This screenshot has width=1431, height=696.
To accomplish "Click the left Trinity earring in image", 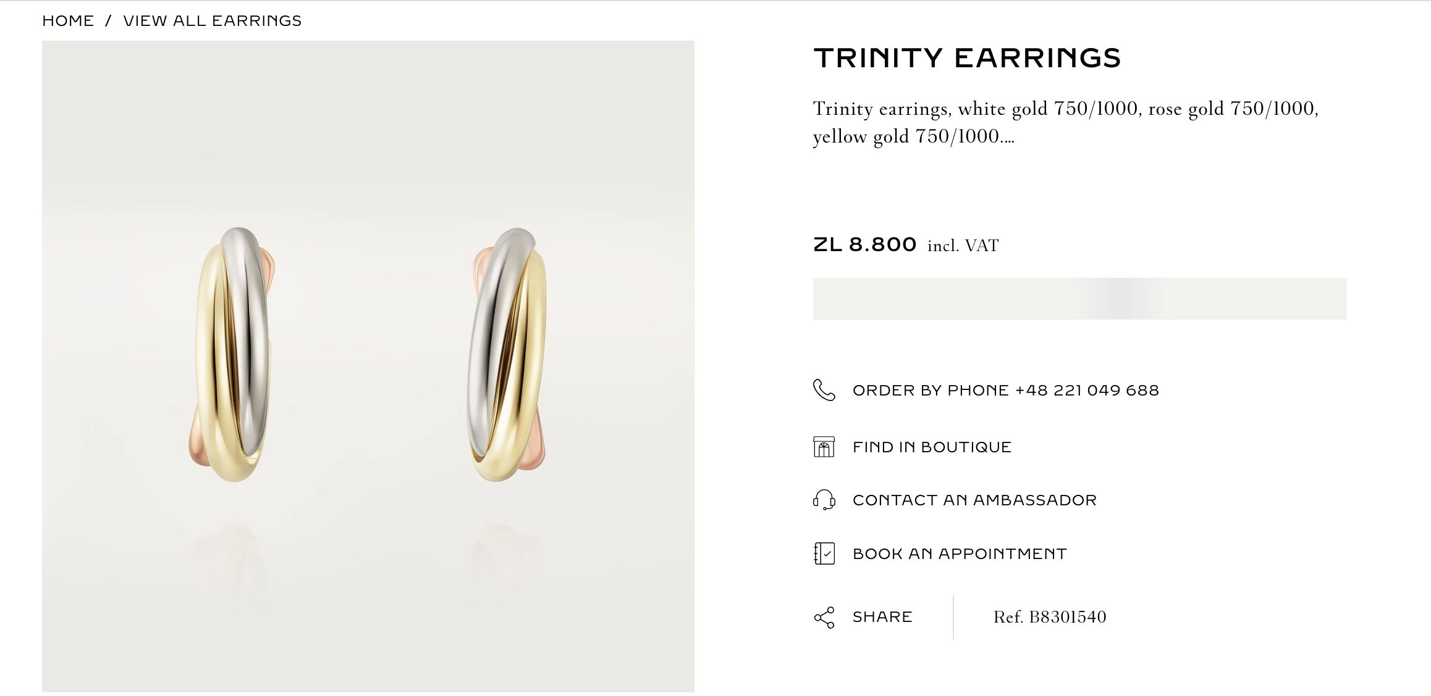I will 233,354.
